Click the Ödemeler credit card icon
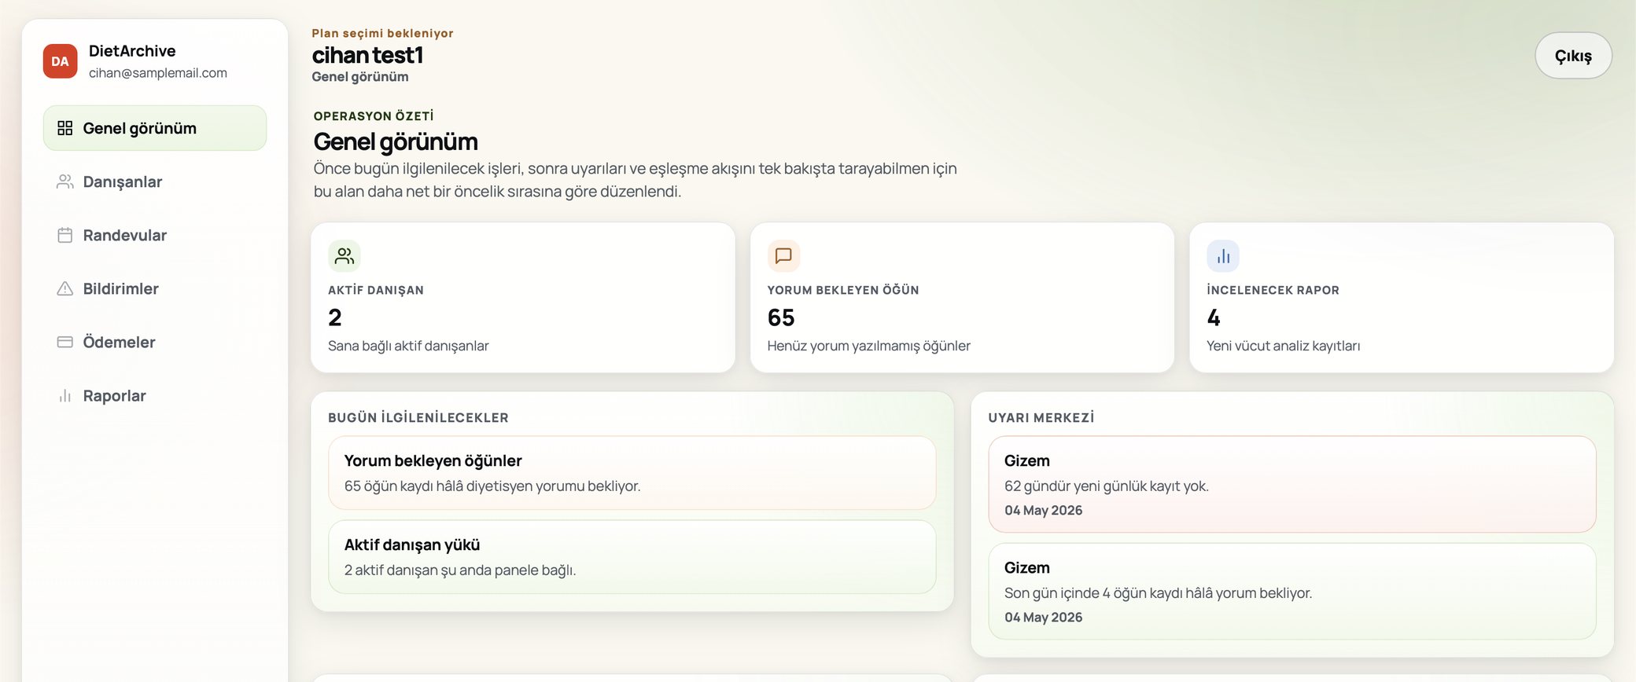This screenshot has height=682, width=1636. [65, 342]
